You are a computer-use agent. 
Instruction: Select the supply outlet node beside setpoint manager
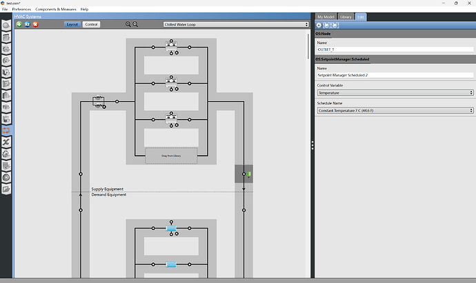(x=244, y=174)
